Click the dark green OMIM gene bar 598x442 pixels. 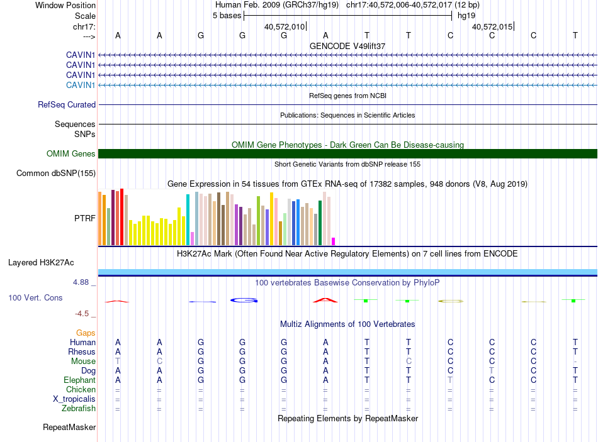(347, 153)
